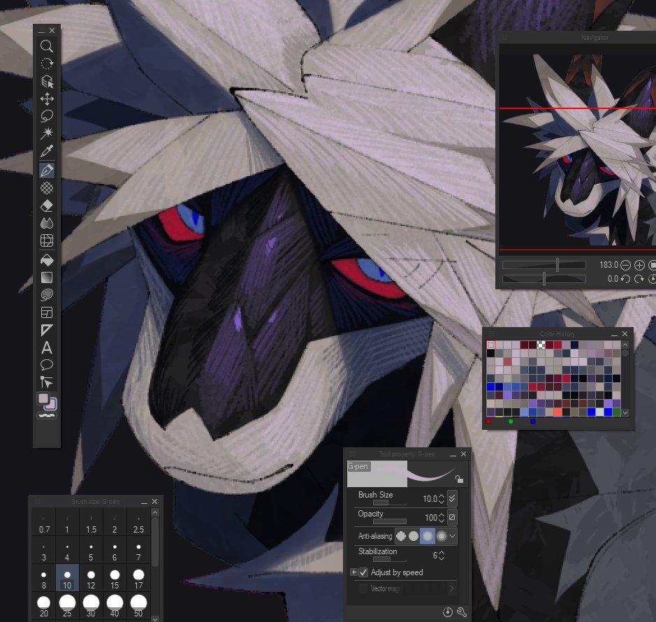The width and height of the screenshot is (656, 622).
Task: Rotate canvas left in Navigator
Action: pos(625,279)
